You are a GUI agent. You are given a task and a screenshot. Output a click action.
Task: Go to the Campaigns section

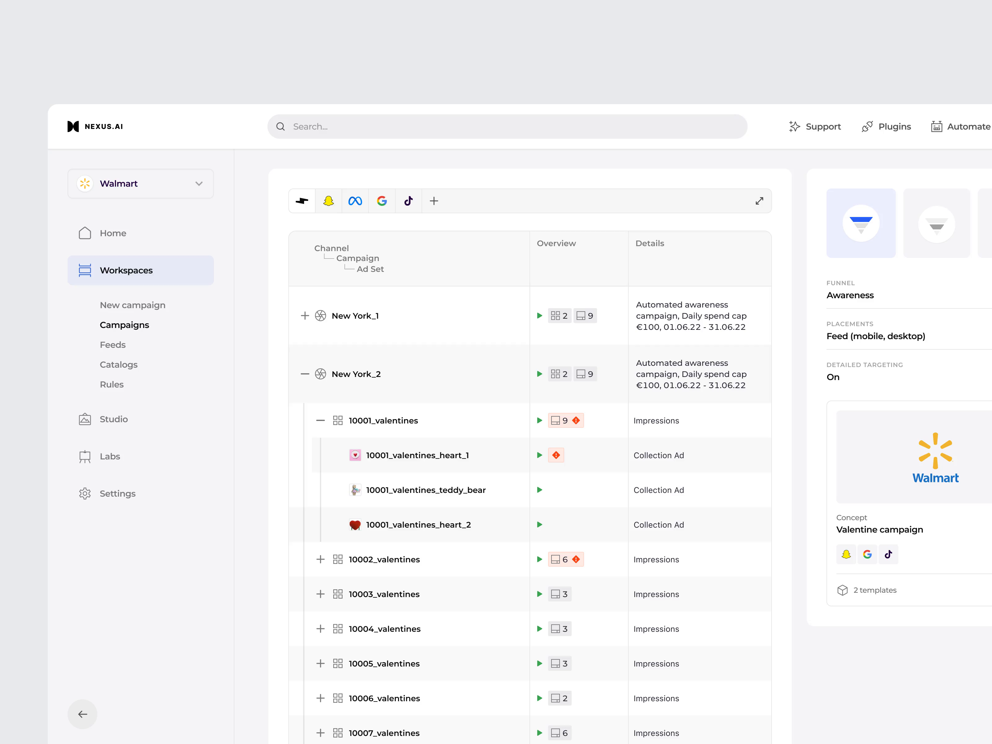124,325
